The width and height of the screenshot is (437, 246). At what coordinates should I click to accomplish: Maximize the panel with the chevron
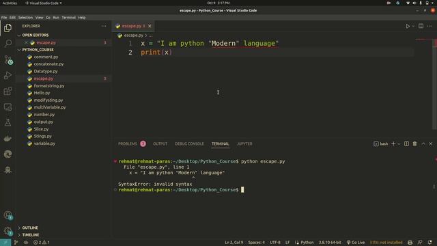point(423,143)
